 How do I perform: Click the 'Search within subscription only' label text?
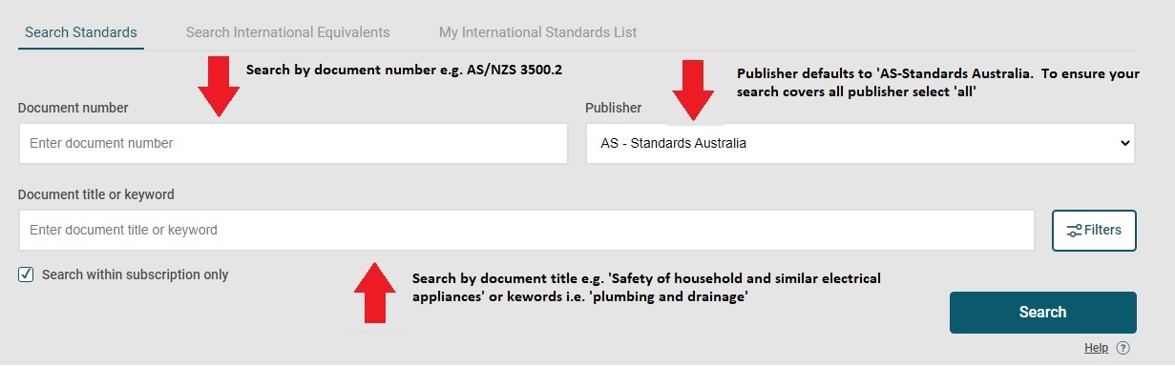pyautogui.click(x=135, y=274)
